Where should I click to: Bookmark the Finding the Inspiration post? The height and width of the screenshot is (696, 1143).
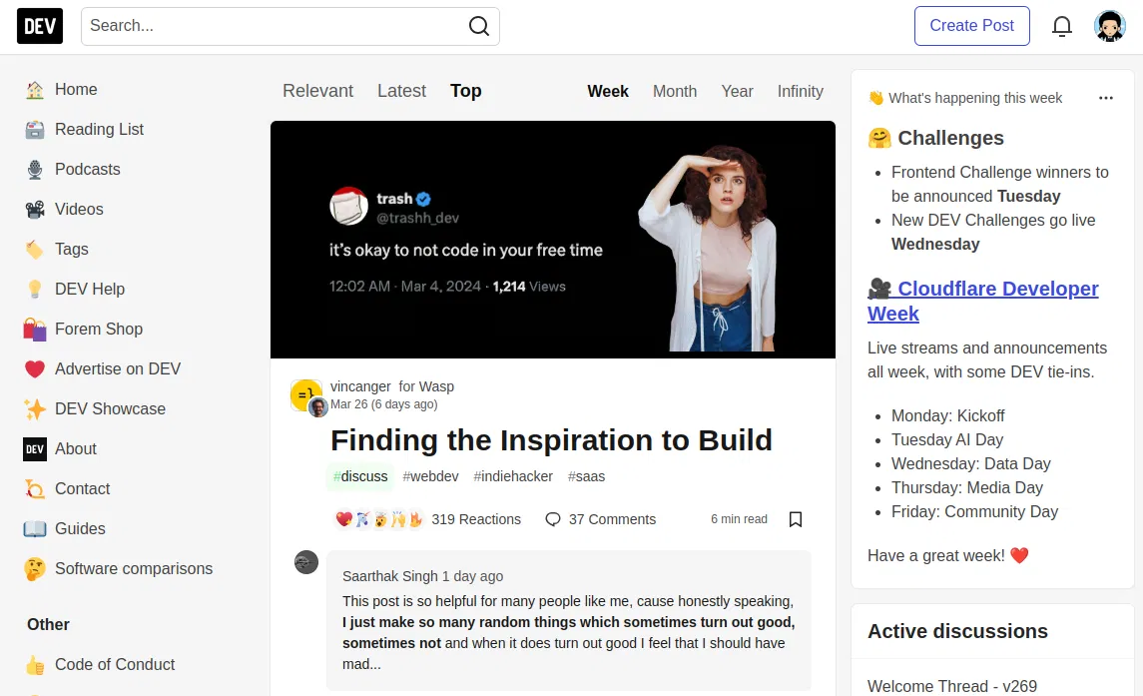click(796, 519)
